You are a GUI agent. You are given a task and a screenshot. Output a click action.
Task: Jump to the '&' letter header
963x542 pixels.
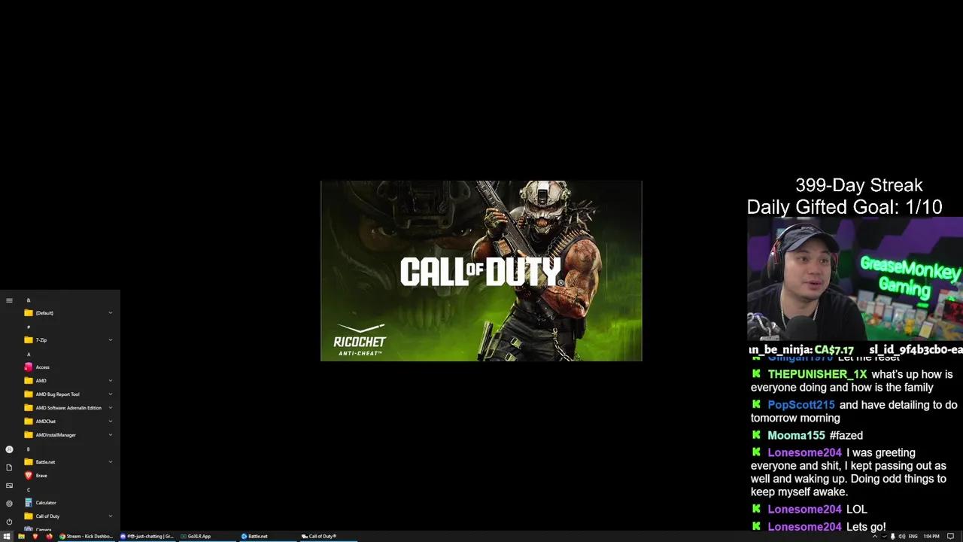click(29, 300)
